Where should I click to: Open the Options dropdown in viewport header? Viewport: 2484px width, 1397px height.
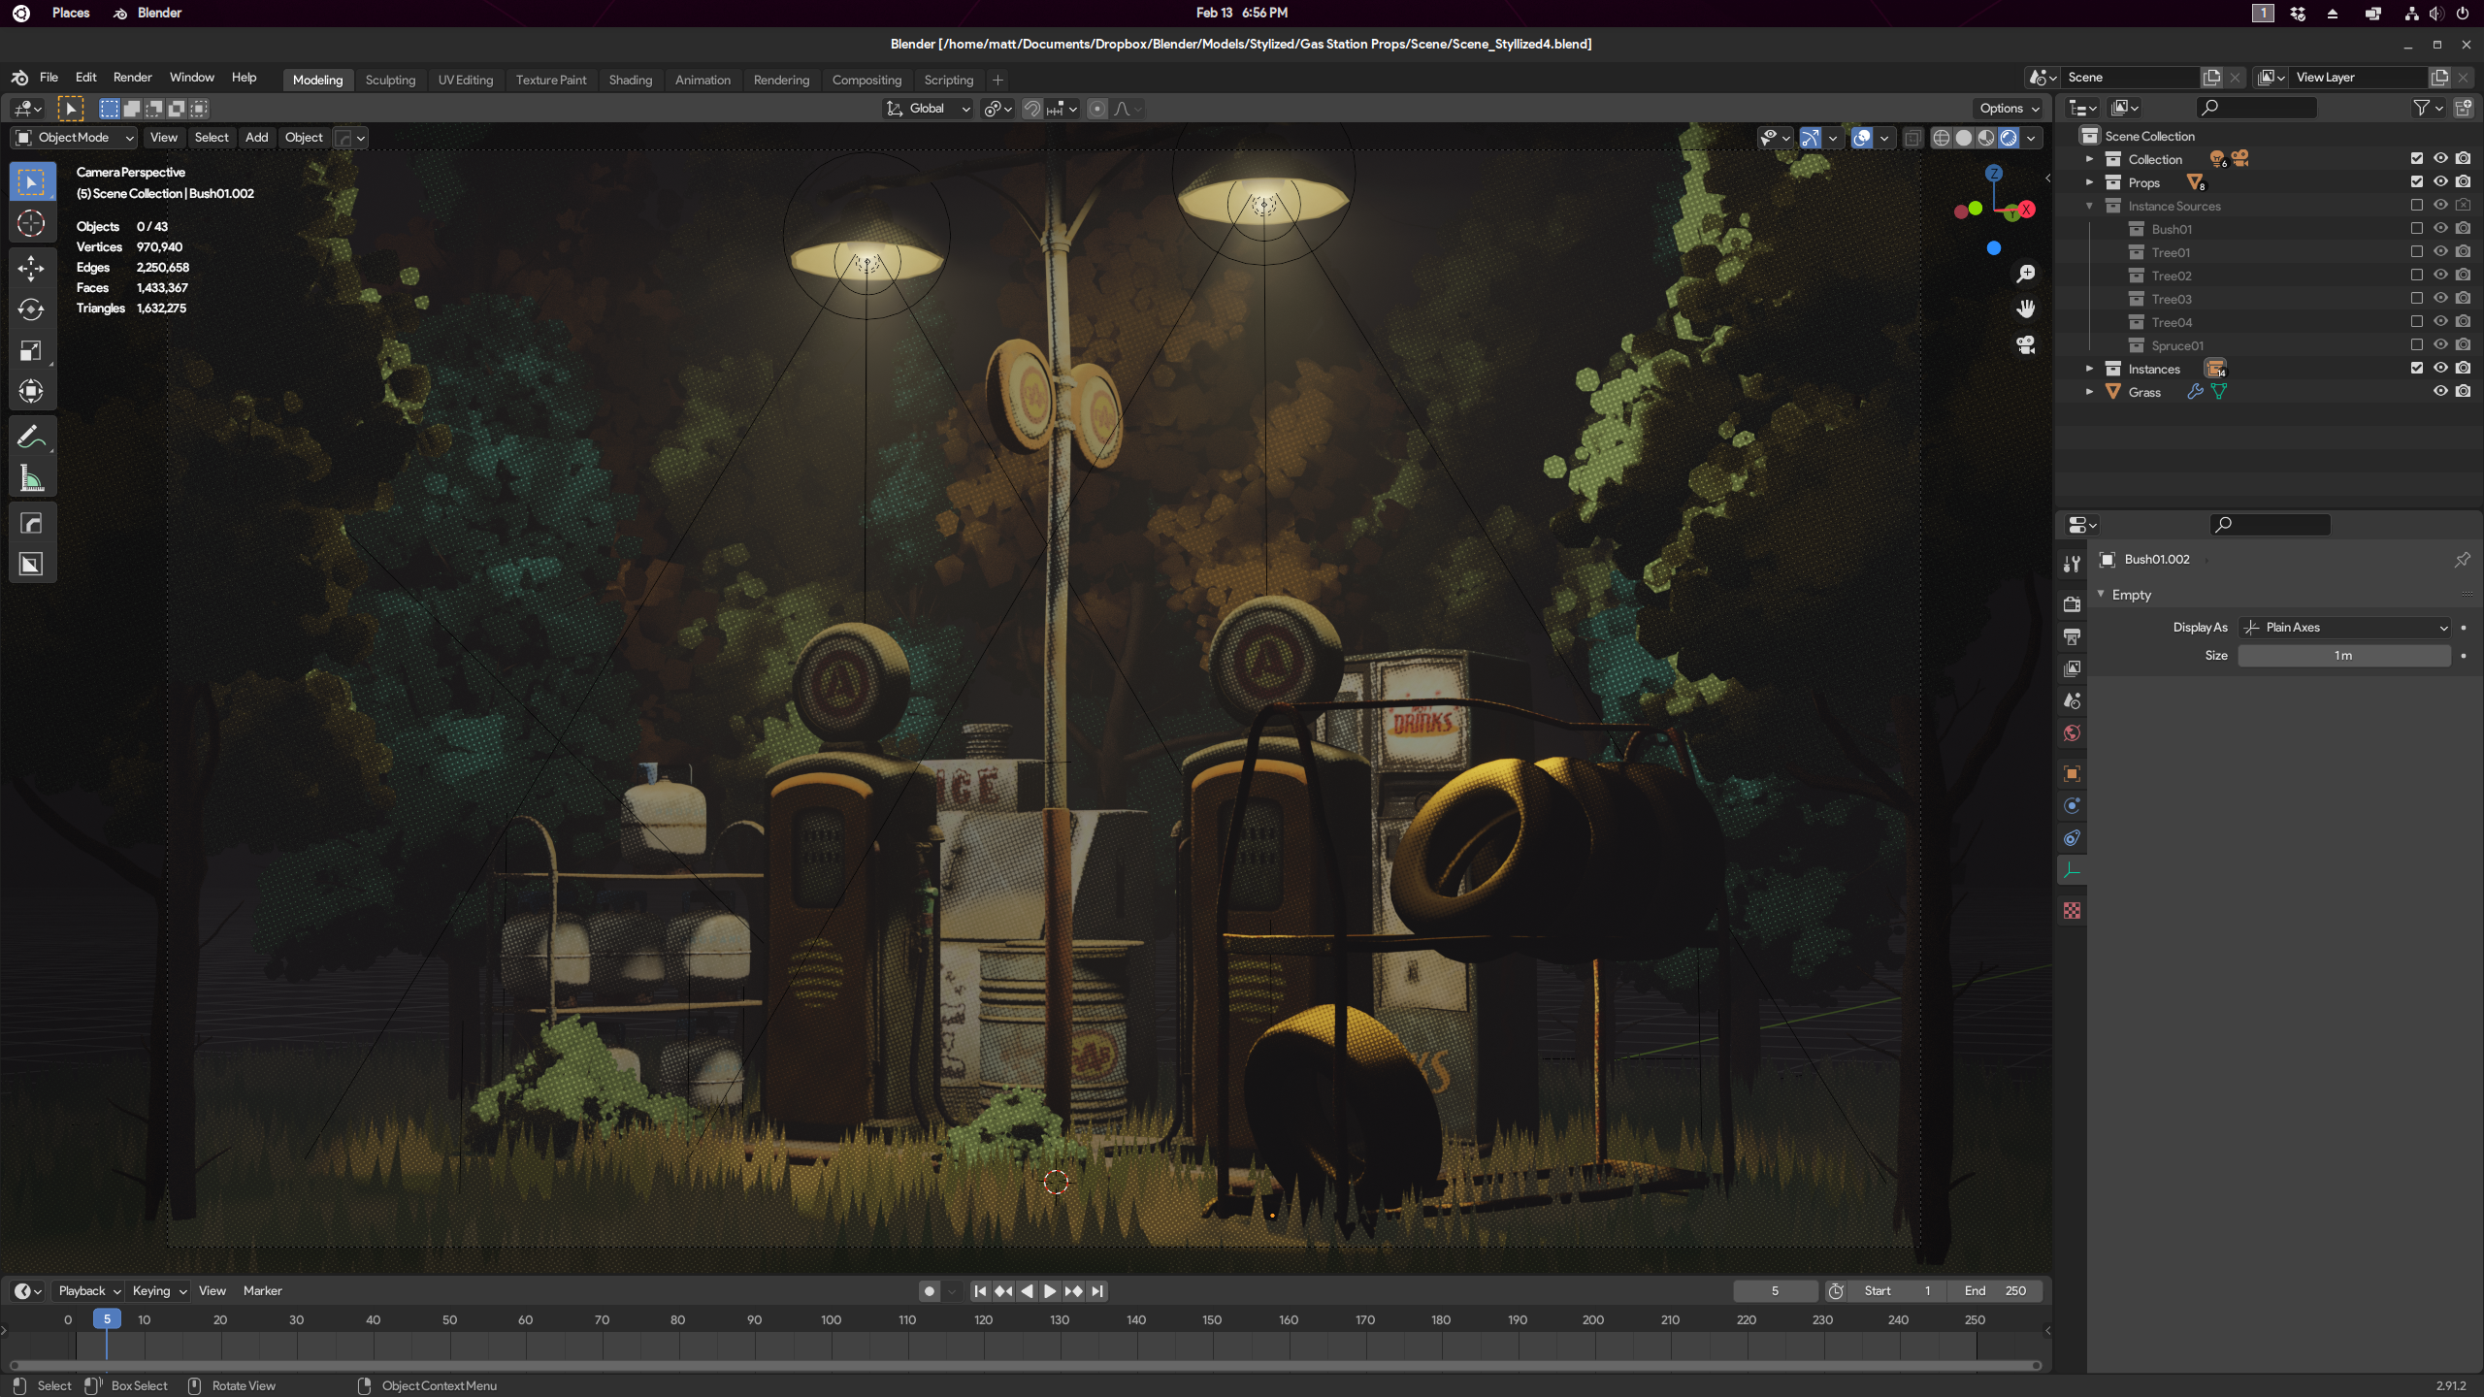click(2009, 109)
